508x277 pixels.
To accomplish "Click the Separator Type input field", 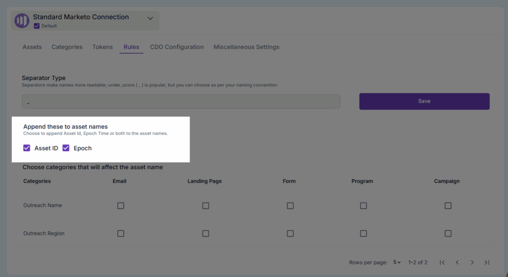I will point(181,101).
